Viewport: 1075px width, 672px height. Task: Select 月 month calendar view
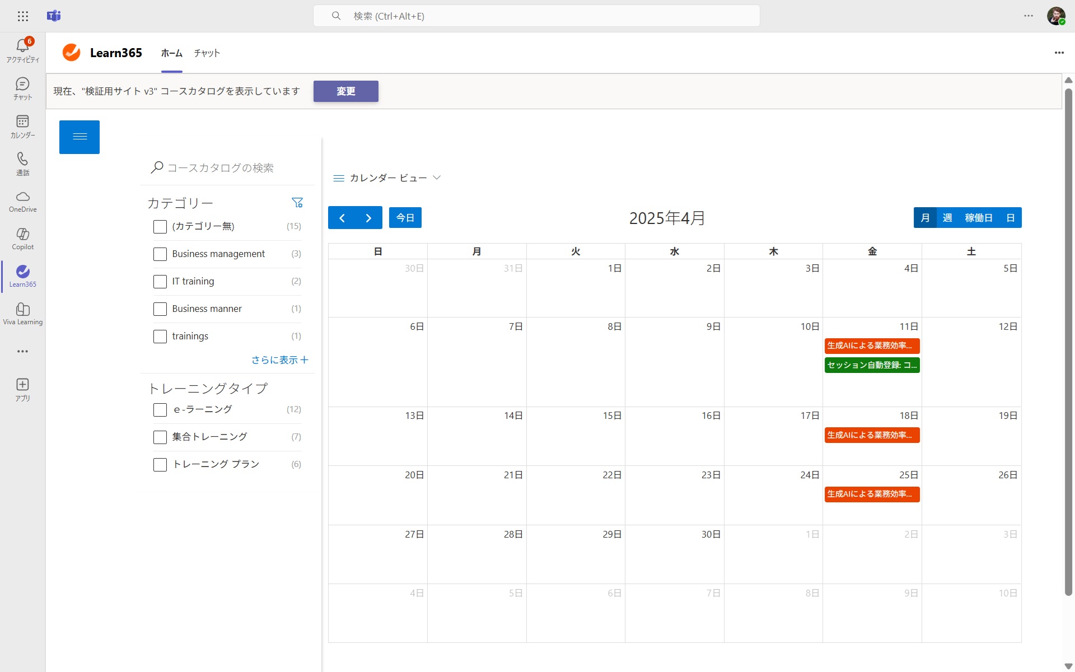click(x=925, y=218)
